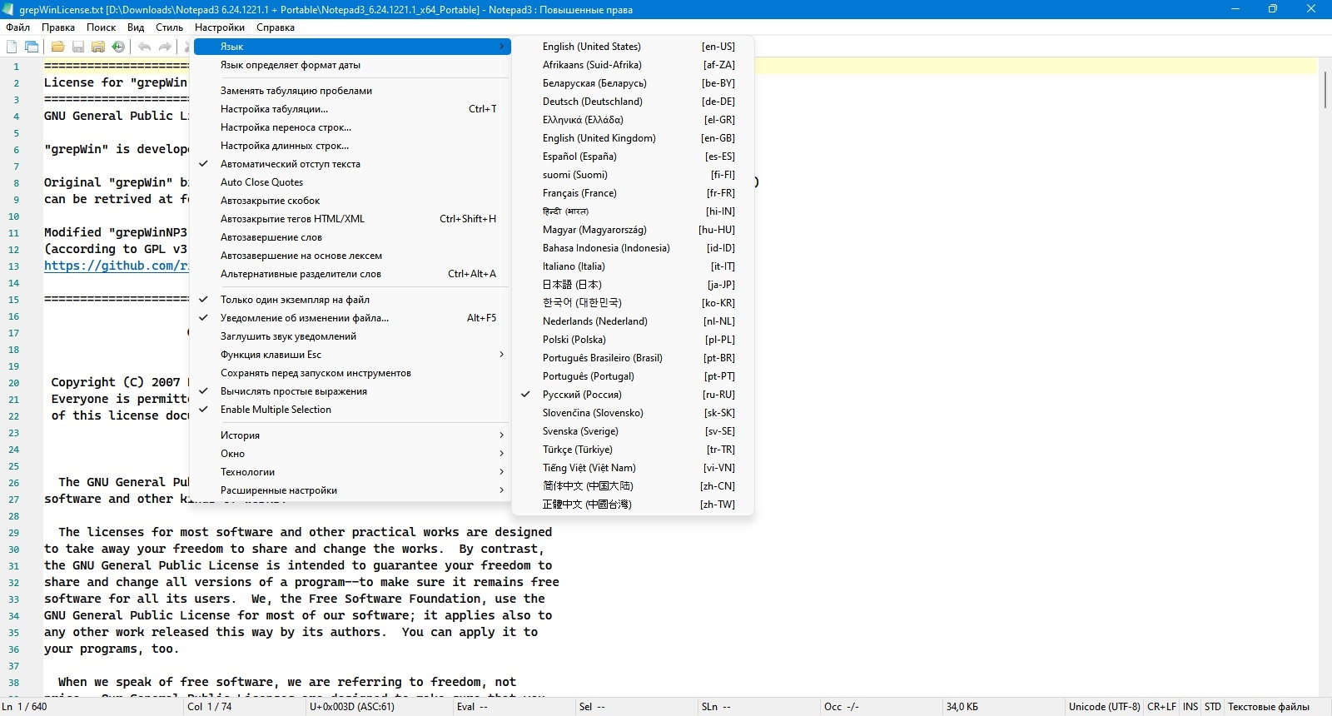Open the recent file history icon
The image size is (1332, 716).
118,47
